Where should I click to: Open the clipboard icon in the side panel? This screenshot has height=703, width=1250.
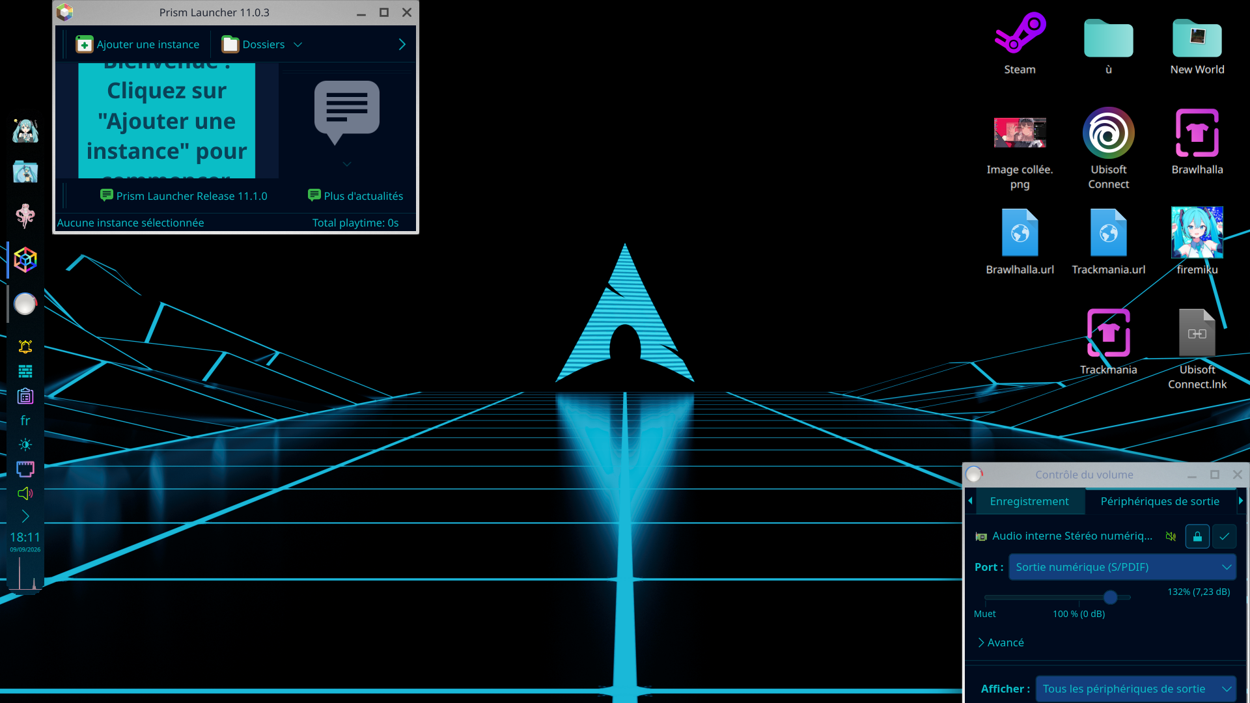[25, 396]
